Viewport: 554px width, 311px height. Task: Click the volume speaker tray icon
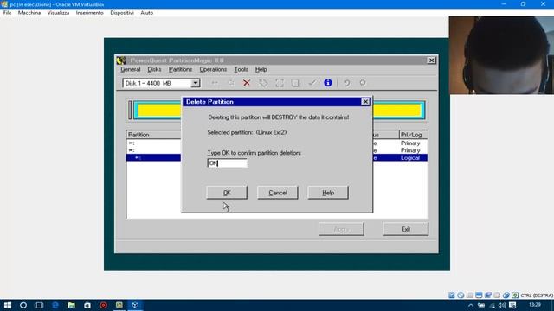click(x=502, y=305)
